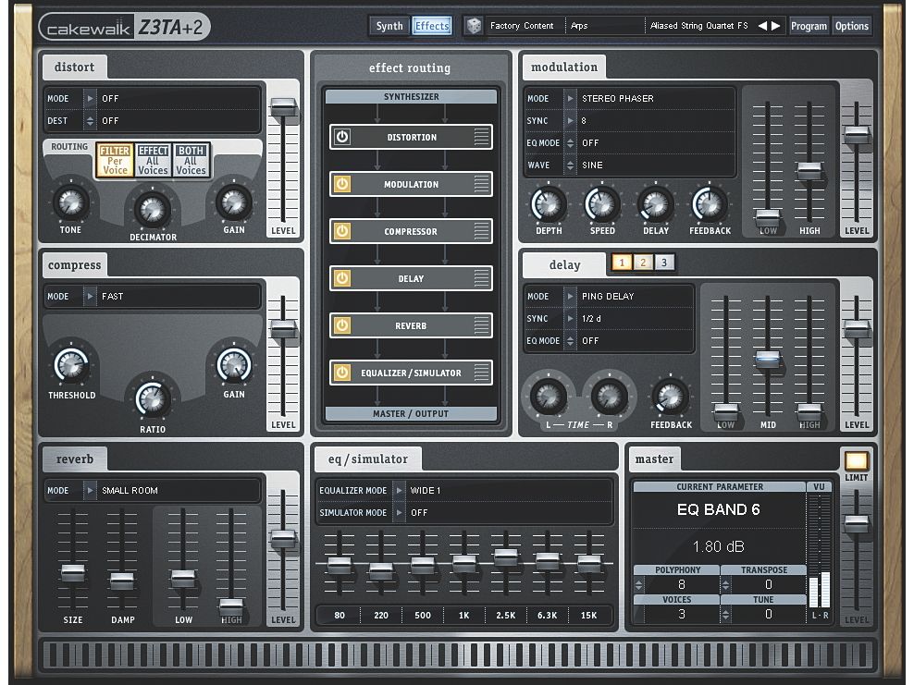Open modulation WAVE selector
The width and height of the screenshot is (914, 685).
point(570,165)
